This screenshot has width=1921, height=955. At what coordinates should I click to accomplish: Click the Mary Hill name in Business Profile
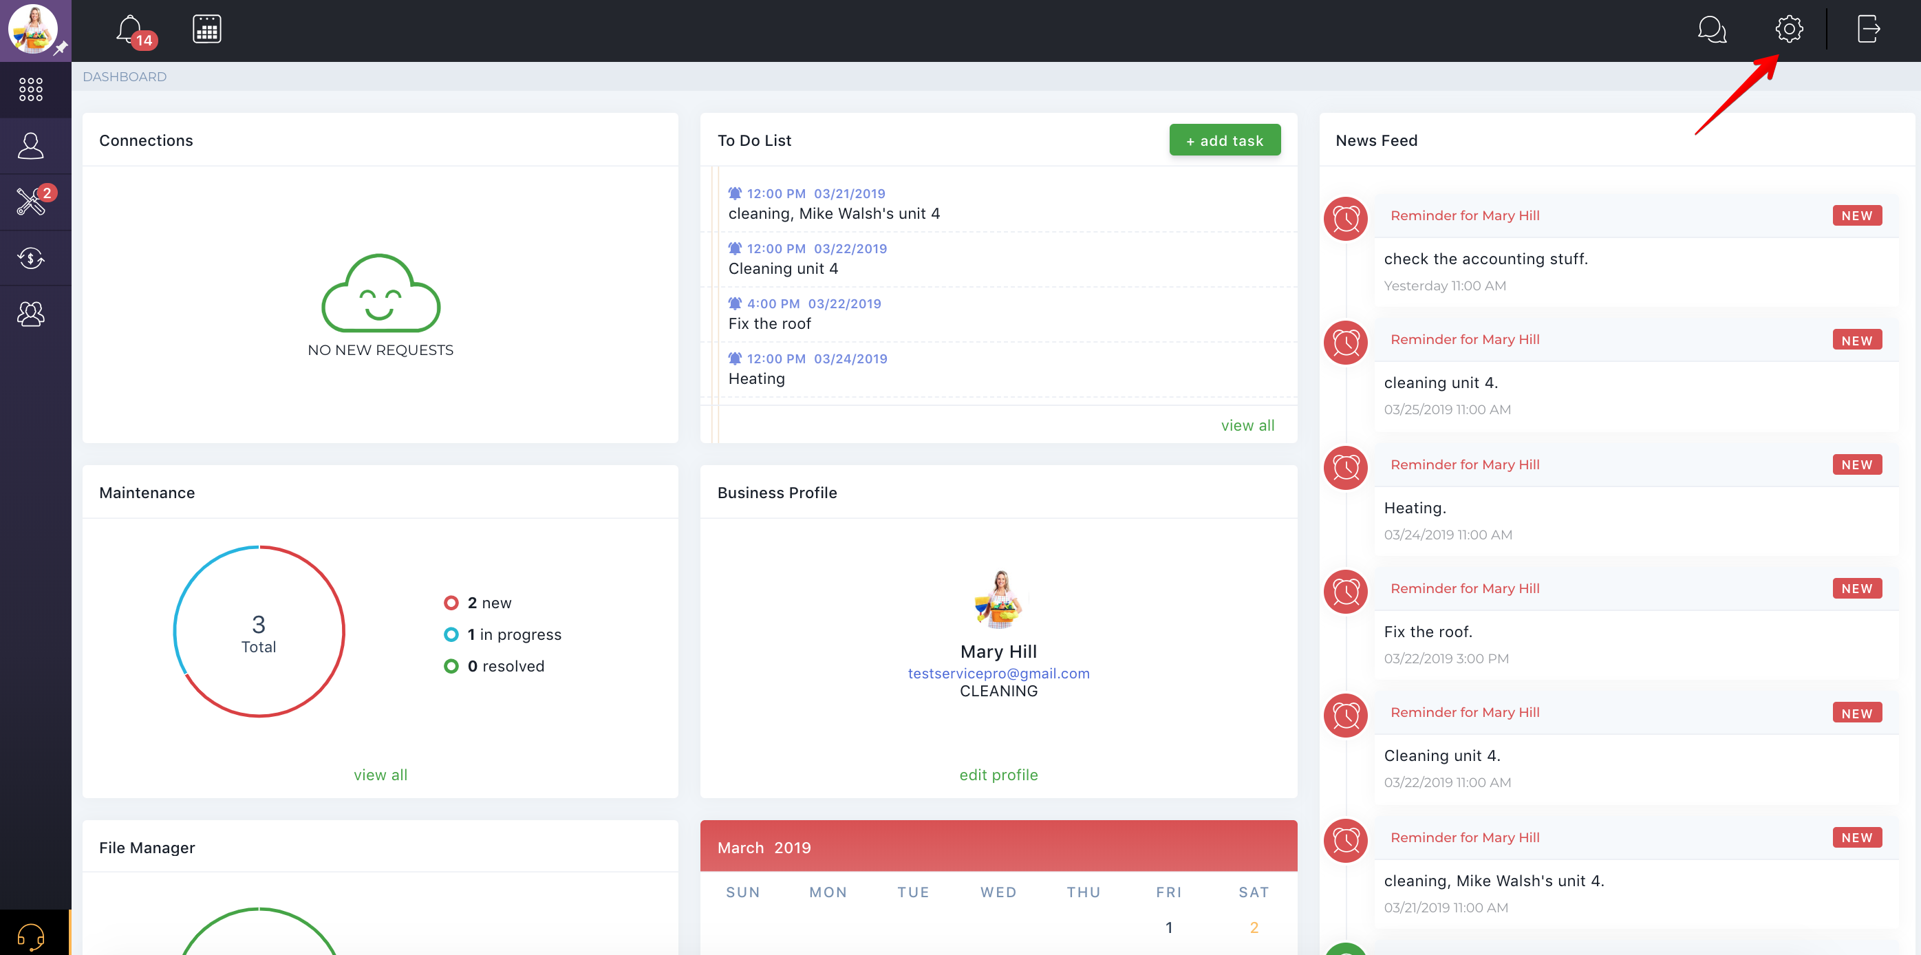998,651
